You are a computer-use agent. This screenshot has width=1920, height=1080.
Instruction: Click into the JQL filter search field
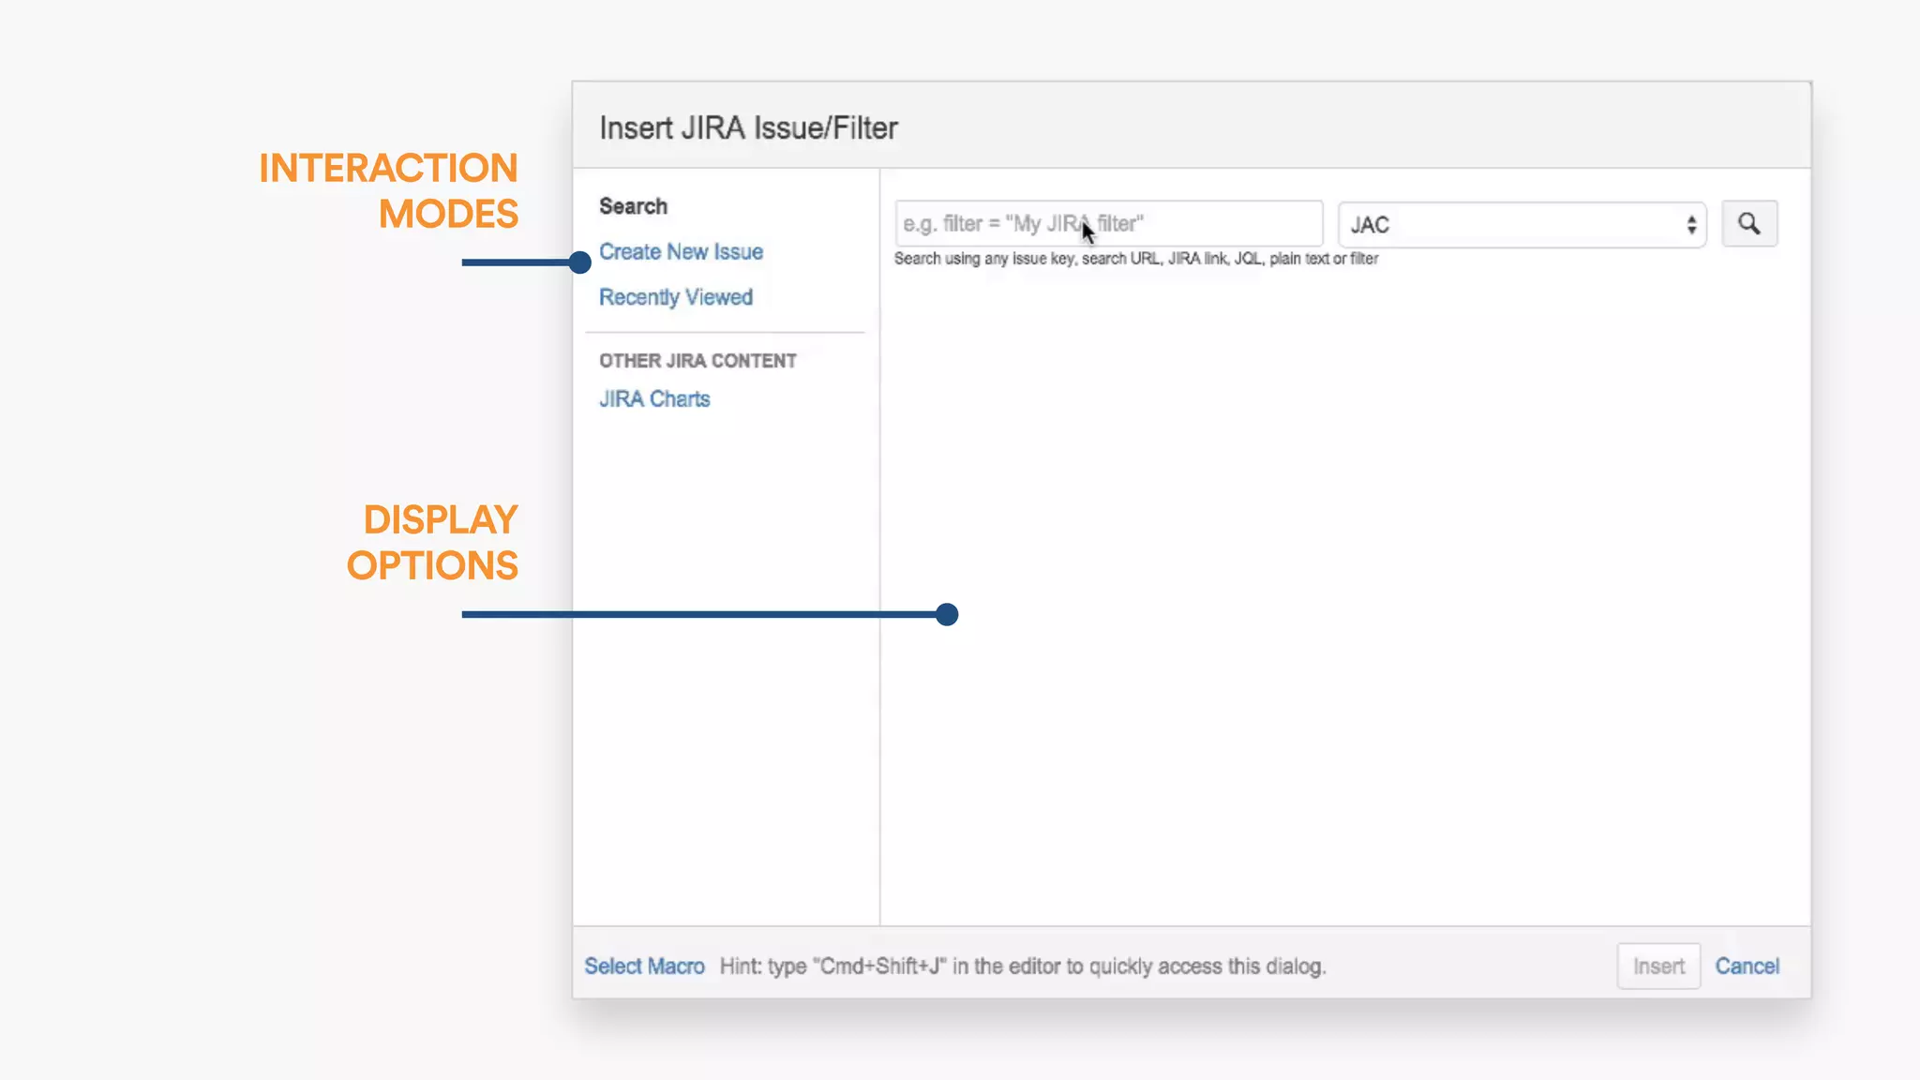[1108, 224]
